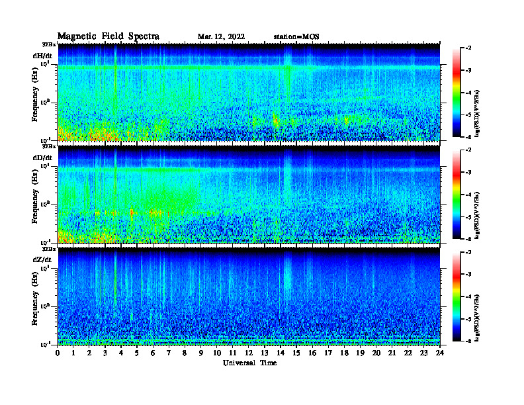
Task: Click hour "2" on the Universal Time axis
Action: (x=89, y=353)
